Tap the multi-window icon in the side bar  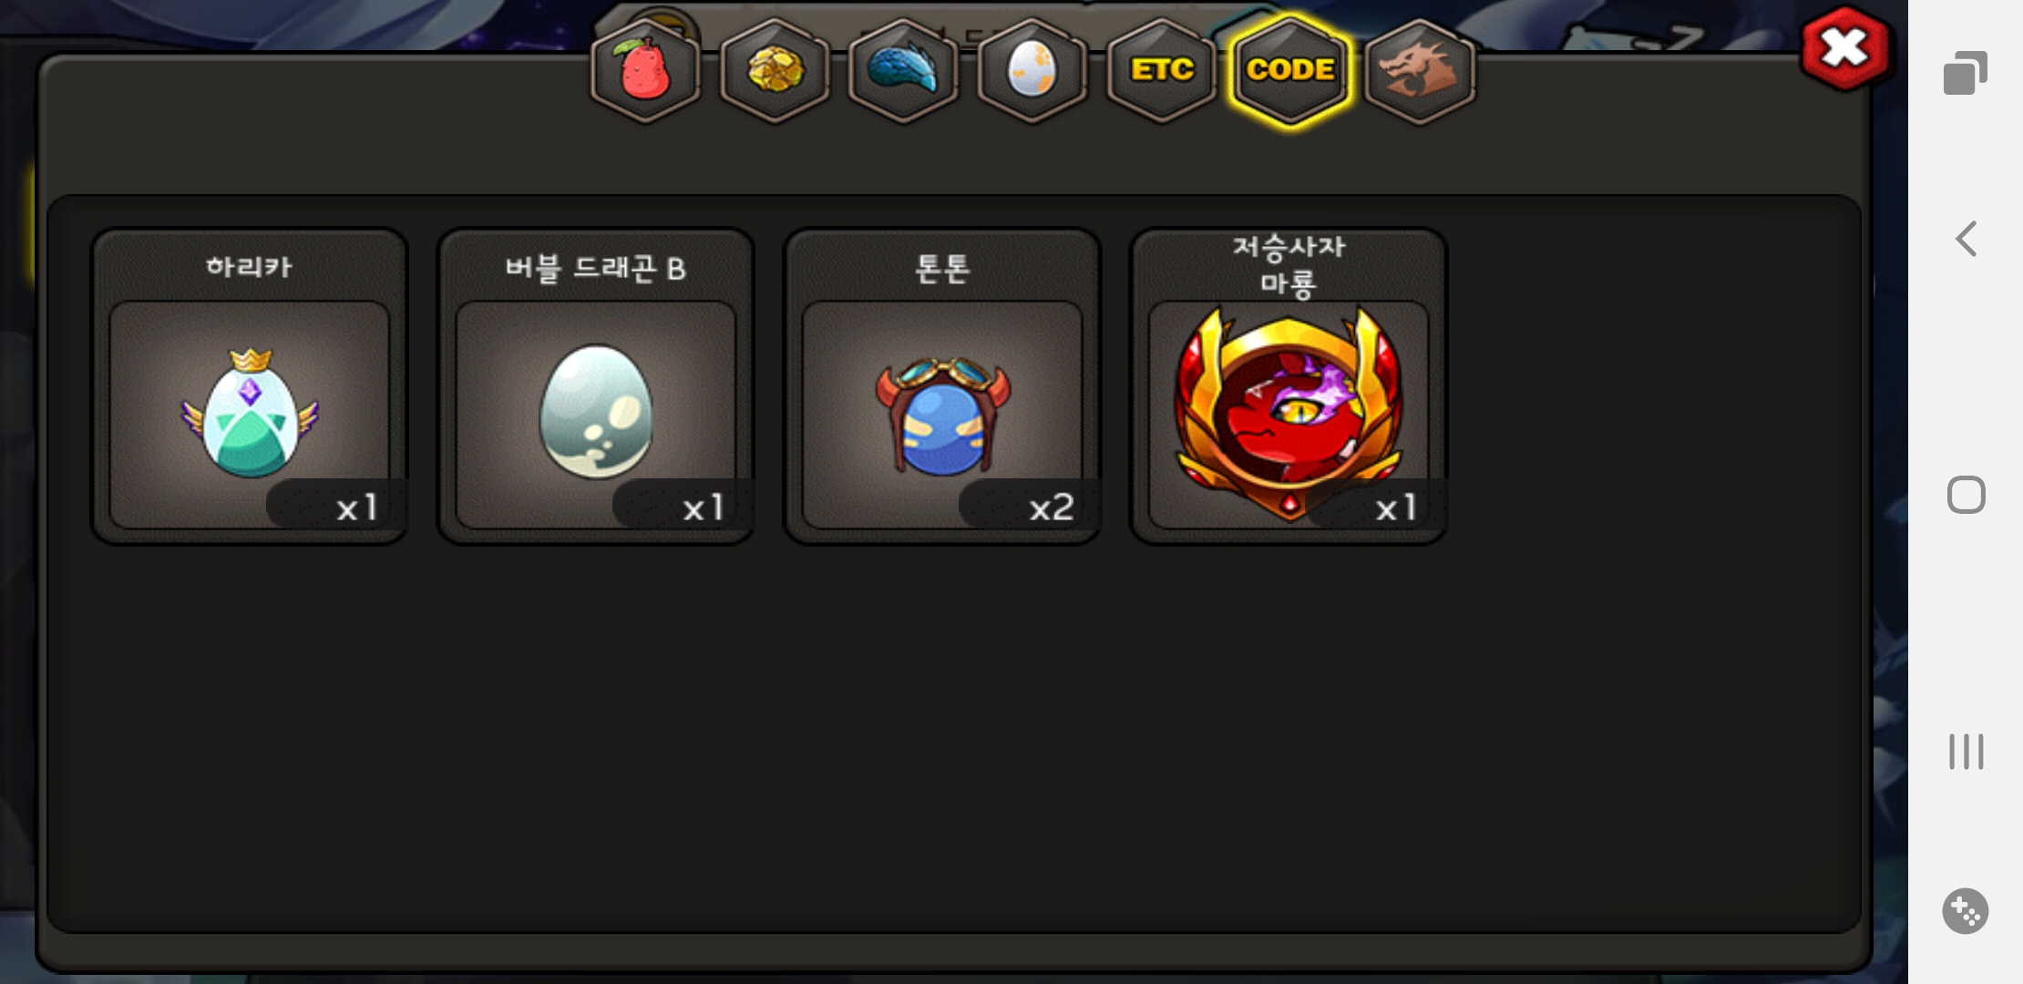point(1966,73)
